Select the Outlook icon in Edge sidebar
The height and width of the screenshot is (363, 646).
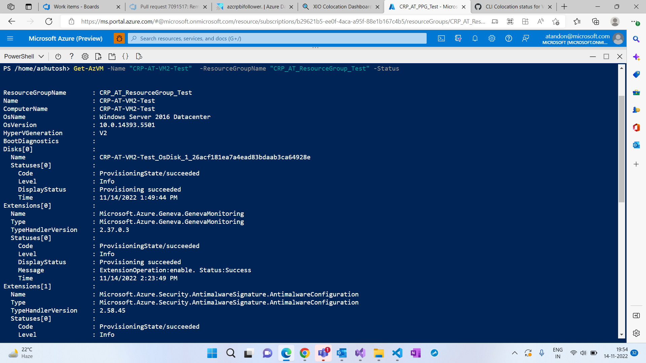pyautogui.click(x=636, y=145)
